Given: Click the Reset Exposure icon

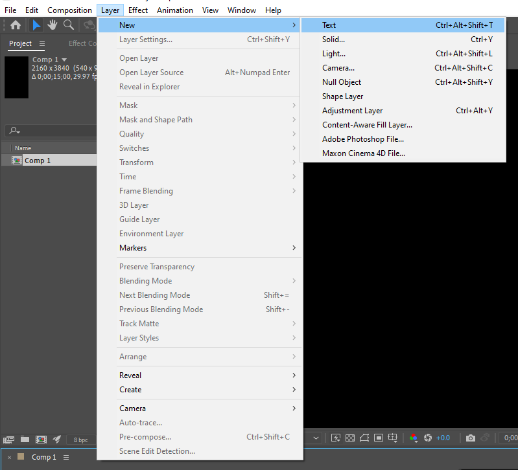Looking at the screenshot, I should click(x=428, y=438).
